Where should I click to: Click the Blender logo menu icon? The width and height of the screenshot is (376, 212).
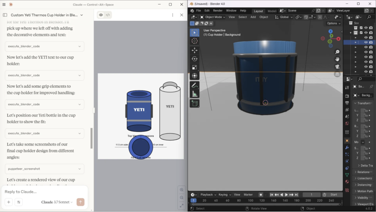(x=192, y=11)
